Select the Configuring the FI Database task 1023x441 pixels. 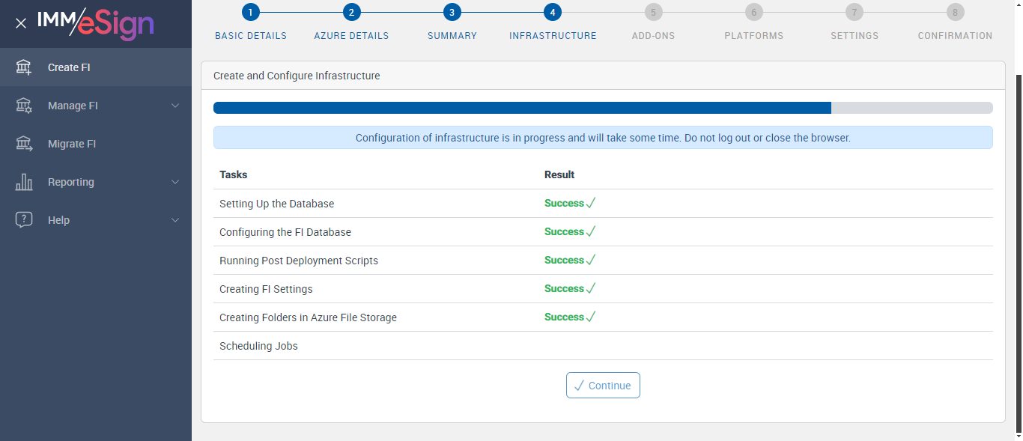click(285, 232)
